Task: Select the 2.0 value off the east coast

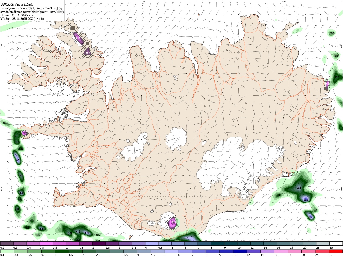Action: click(x=337, y=77)
